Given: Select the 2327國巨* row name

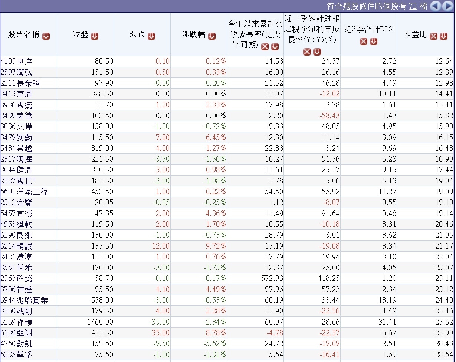Looking at the screenshot, I should tap(18, 181).
